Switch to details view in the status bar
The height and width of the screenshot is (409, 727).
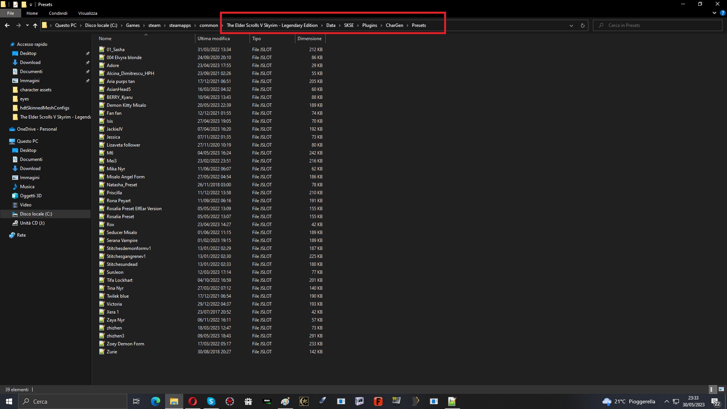tap(712, 389)
